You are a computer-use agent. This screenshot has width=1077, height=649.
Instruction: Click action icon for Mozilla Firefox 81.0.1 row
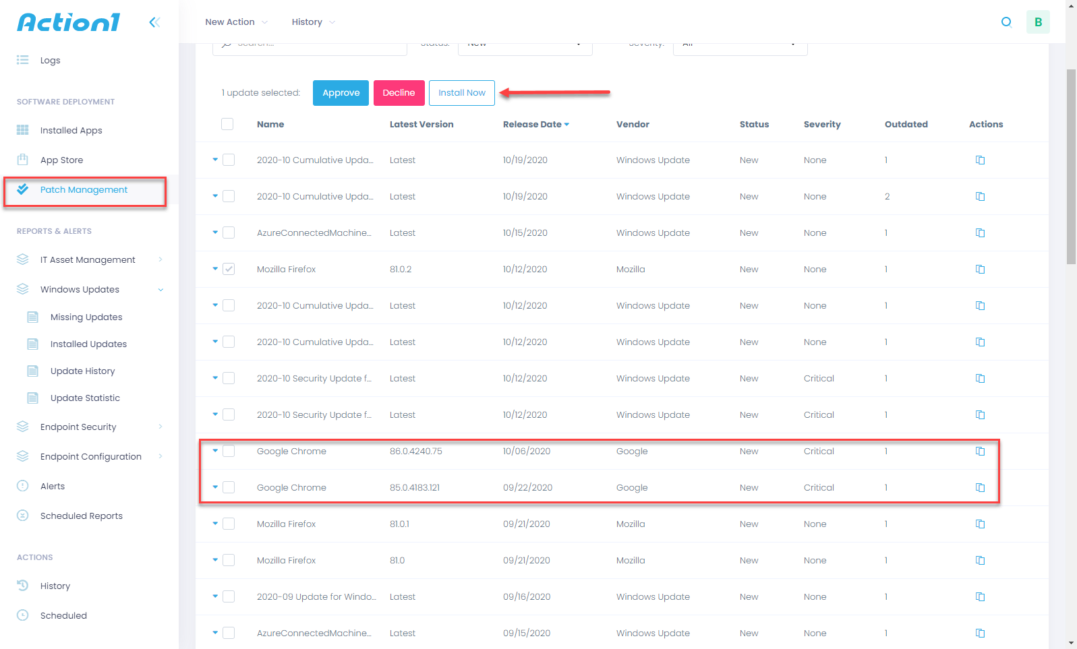coord(981,524)
